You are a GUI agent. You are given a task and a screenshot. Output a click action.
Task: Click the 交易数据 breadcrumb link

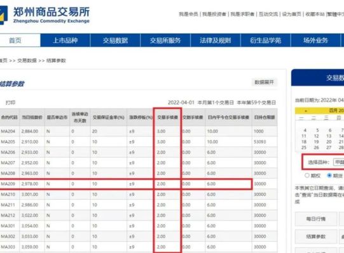[27, 60]
